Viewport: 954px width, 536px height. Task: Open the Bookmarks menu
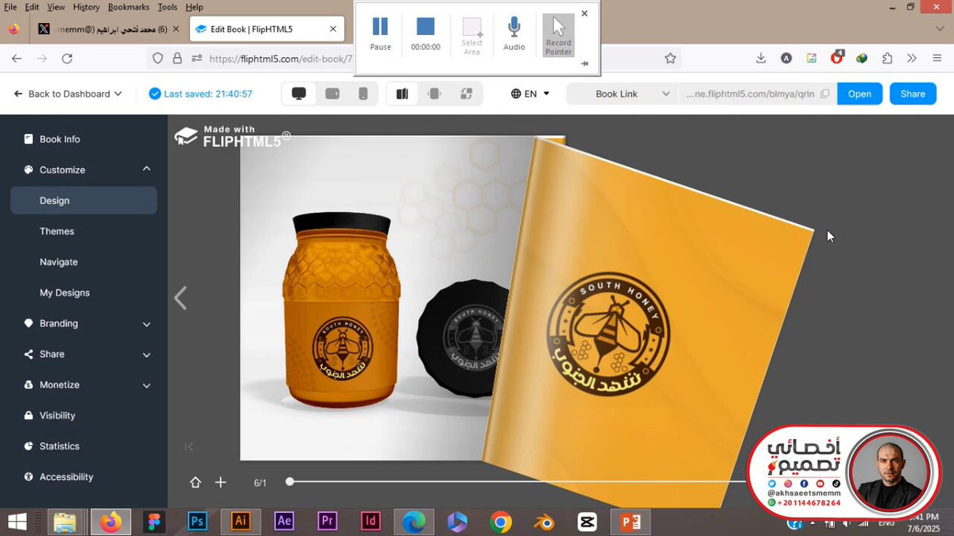[x=128, y=7]
